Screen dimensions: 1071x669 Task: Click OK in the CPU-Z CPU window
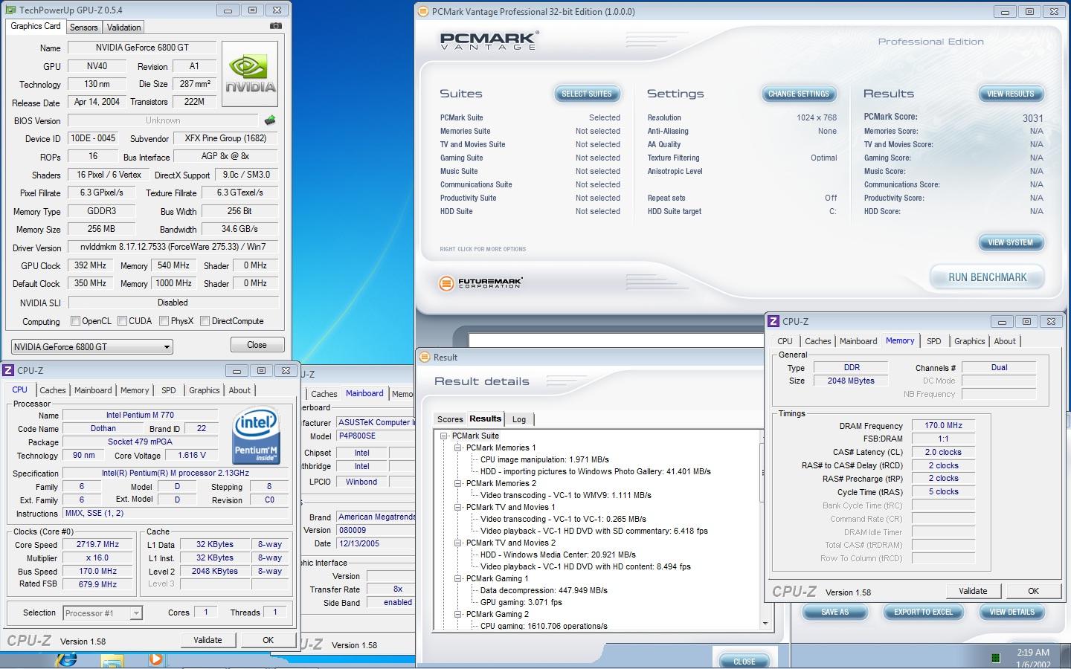click(x=268, y=640)
